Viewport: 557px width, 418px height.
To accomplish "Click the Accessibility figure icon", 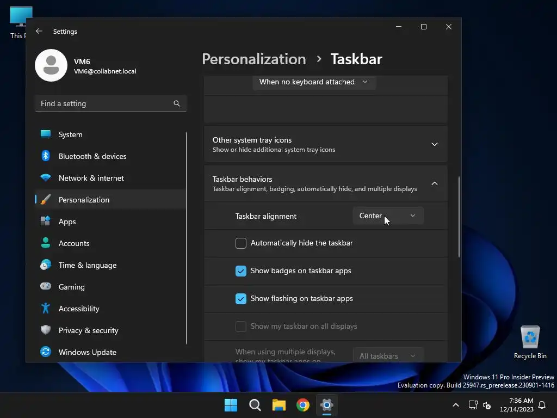I will [46, 308].
